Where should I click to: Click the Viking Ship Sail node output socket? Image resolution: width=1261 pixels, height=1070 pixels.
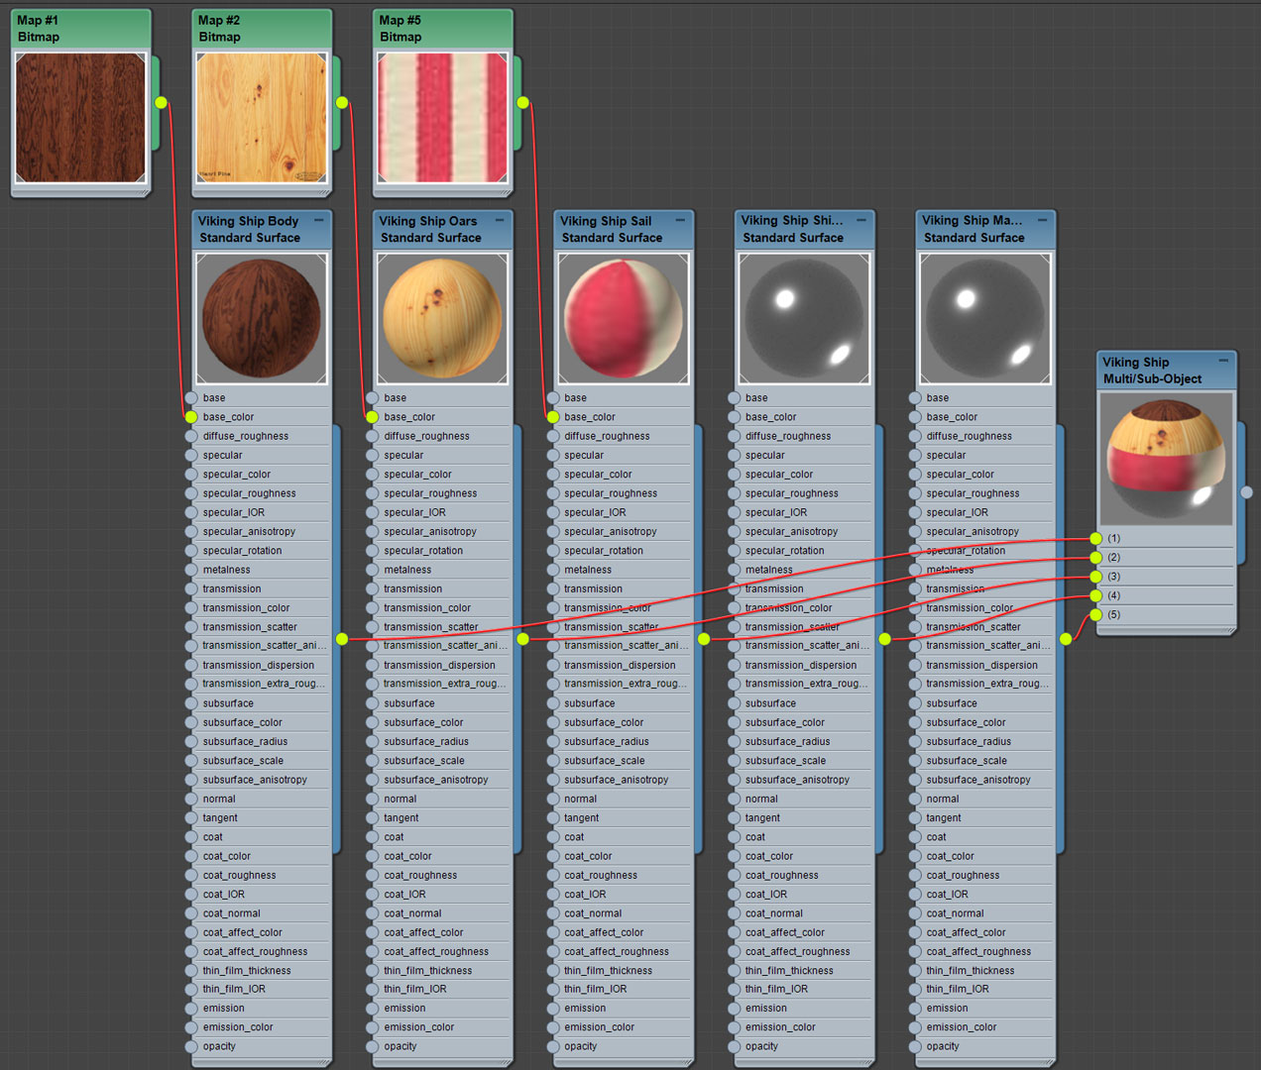(x=704, y=639)
